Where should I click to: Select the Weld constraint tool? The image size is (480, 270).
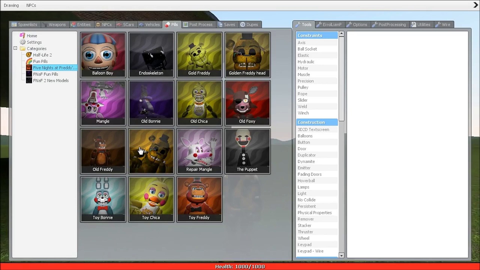click(x=302, y=106)
